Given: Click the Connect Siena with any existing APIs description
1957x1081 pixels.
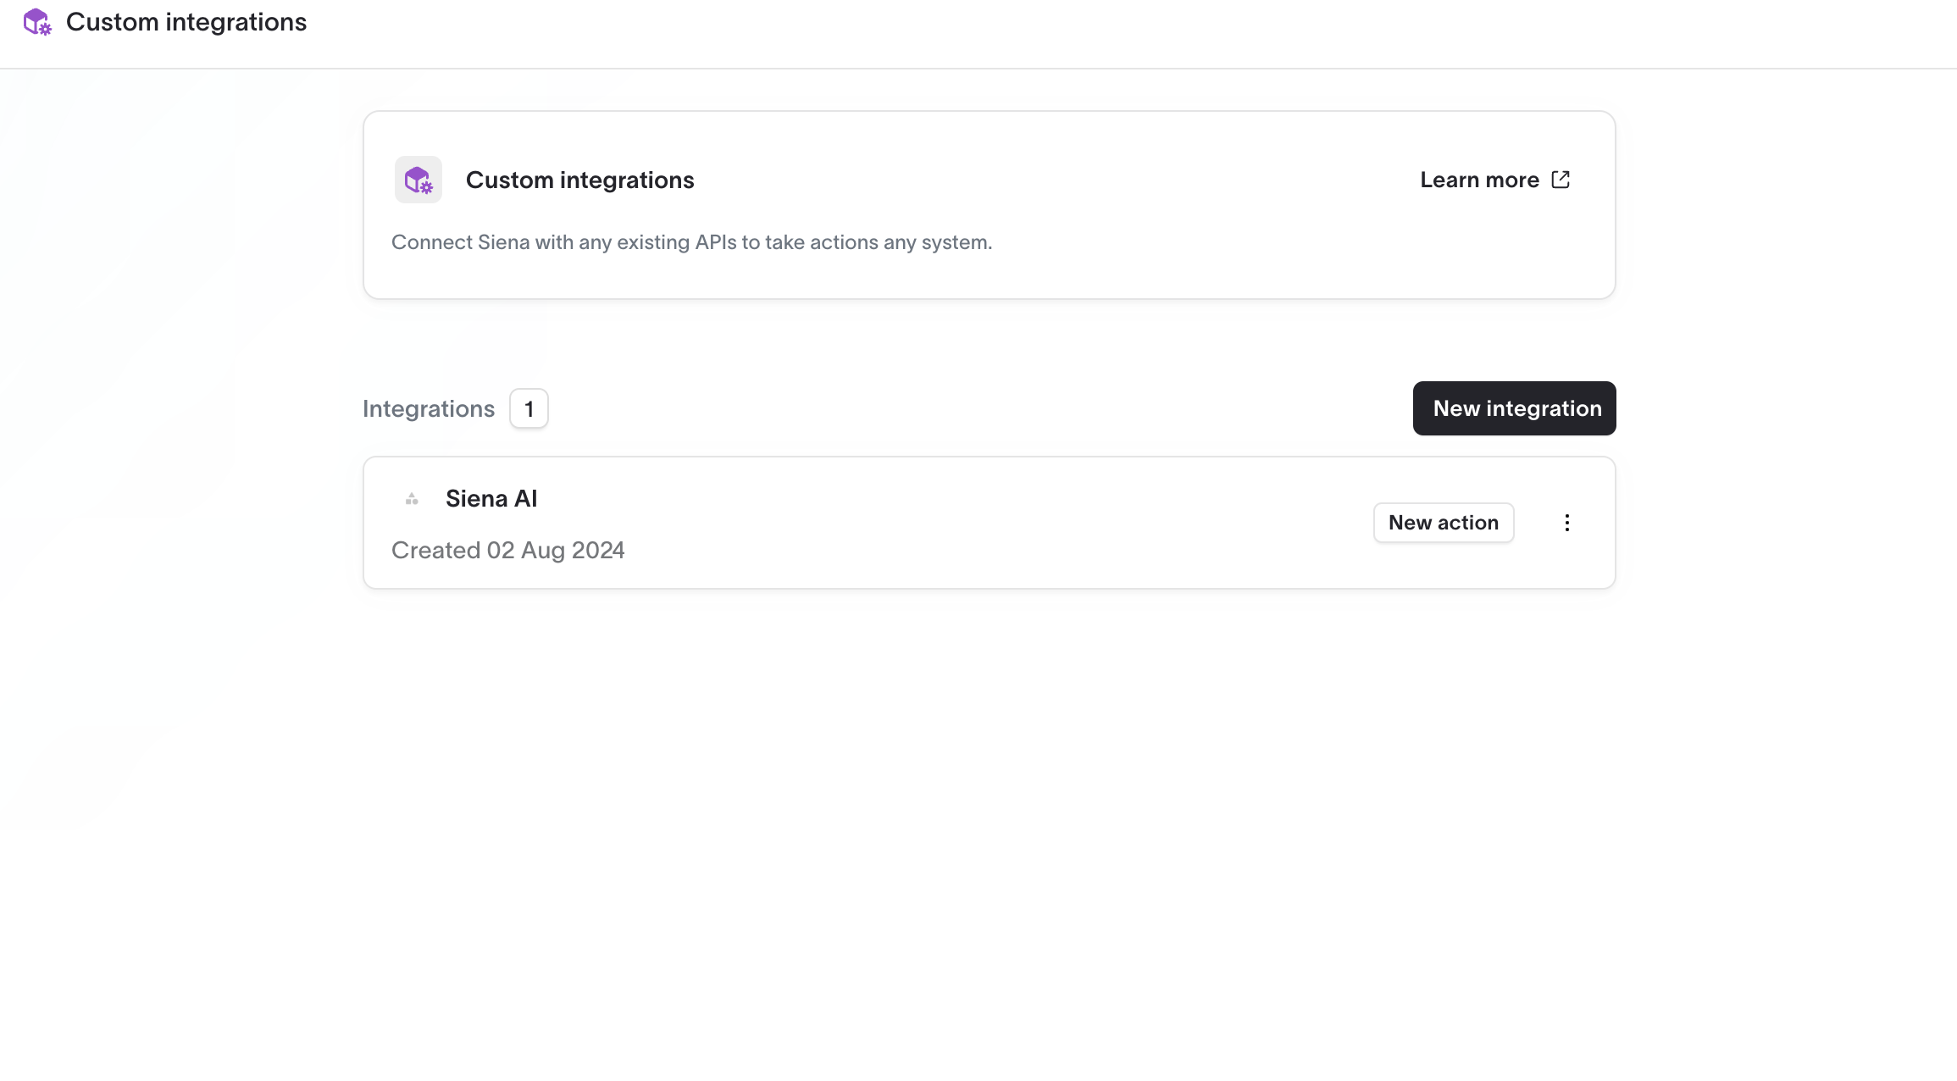Looking at the screenshot, I should pos(691,242).
